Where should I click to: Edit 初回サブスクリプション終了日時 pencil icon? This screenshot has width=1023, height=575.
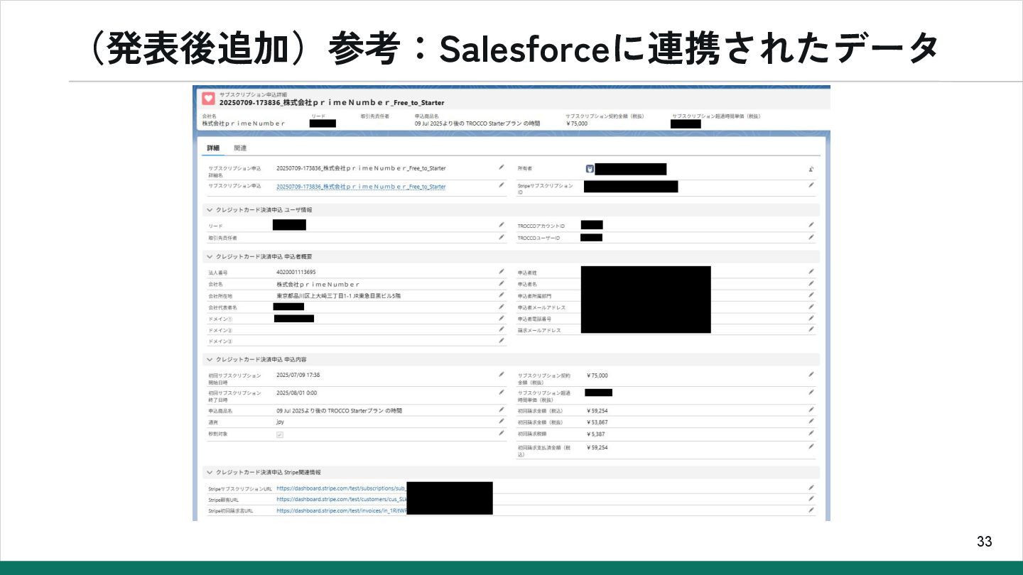point(501,392)
